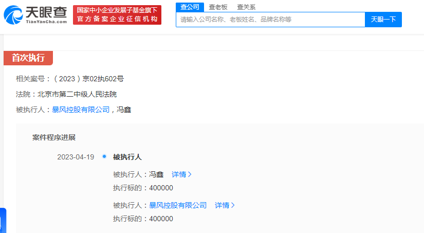
Task: Select 执行标的 400000 under 暴风控股有限公司
Action: point(143,219)
